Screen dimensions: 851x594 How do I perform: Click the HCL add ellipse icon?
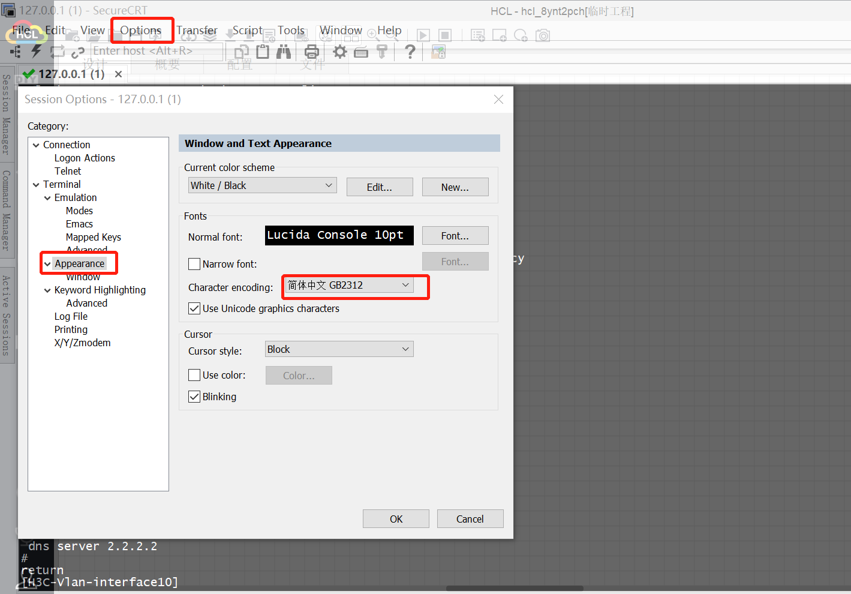(521, 35)
